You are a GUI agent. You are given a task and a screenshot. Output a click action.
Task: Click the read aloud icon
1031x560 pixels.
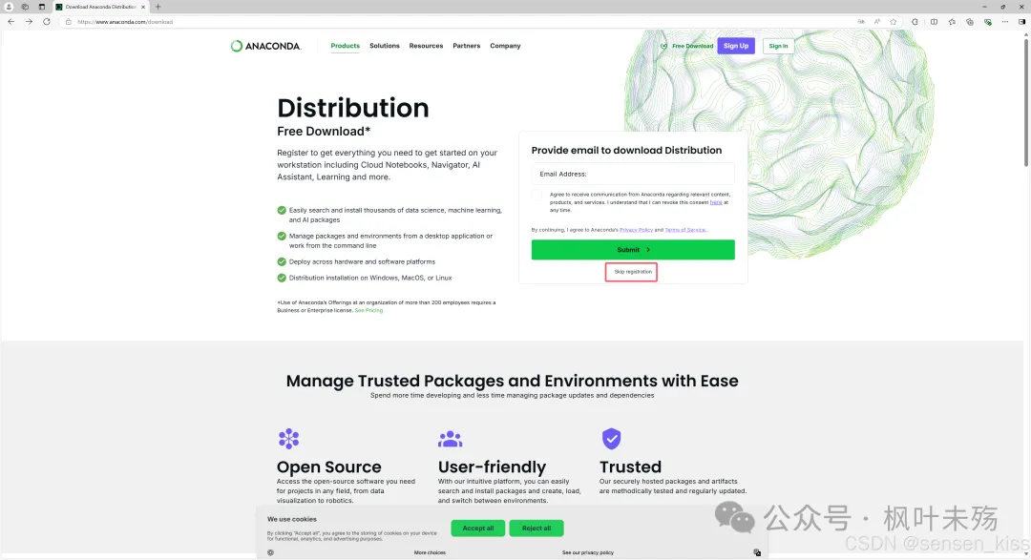[877, 22]
